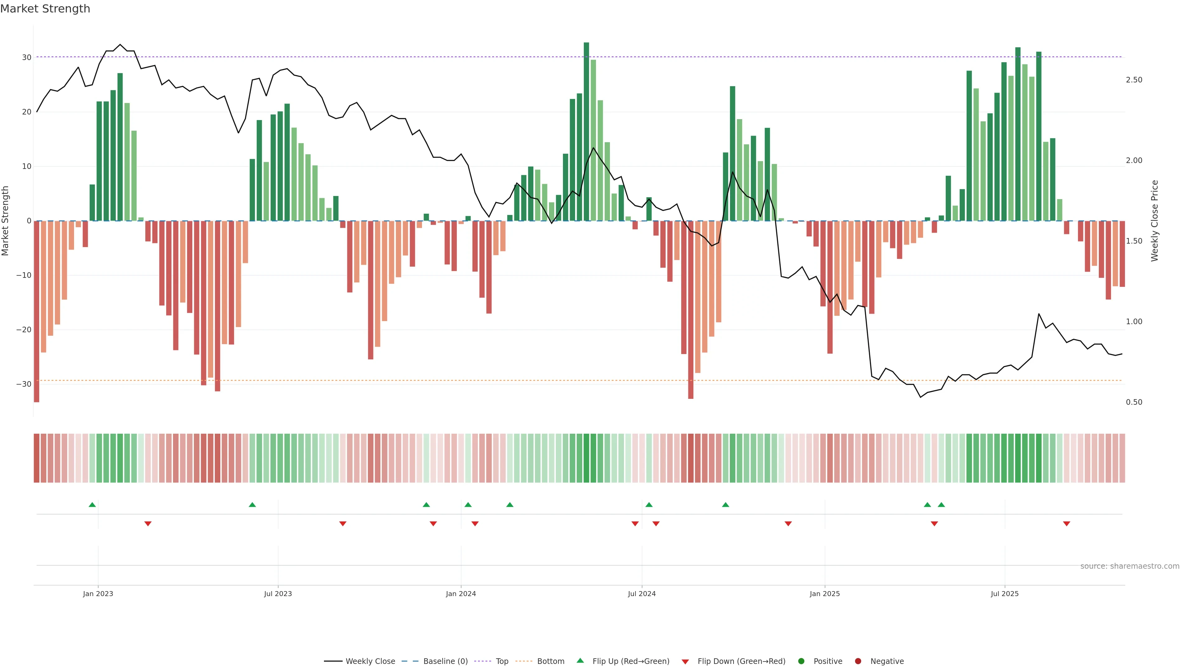Viewport: 1195px width, 672px height.
Task: Click the 2.50 right-axis price tick label
Action: point(1134,80)
